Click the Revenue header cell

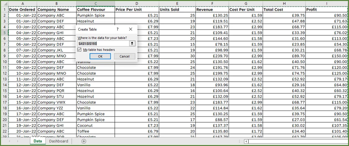click(212, 10)
